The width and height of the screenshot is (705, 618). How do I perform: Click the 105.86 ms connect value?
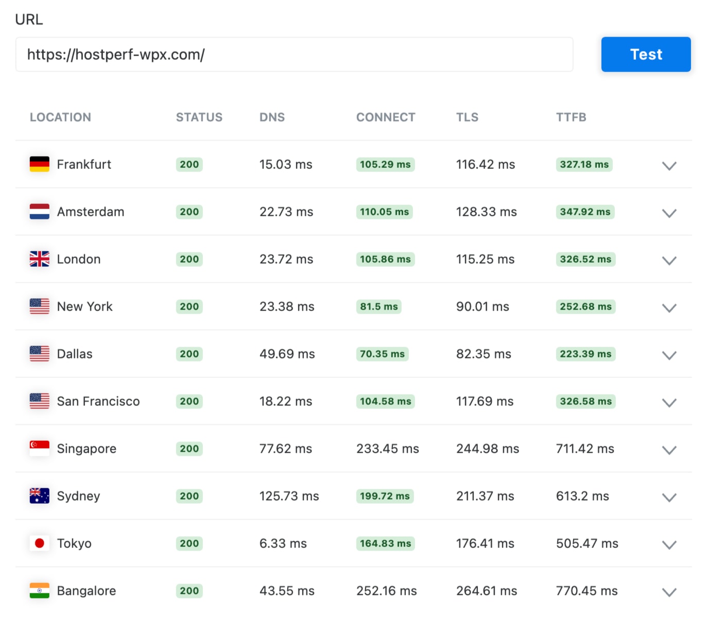click(385, 259)
